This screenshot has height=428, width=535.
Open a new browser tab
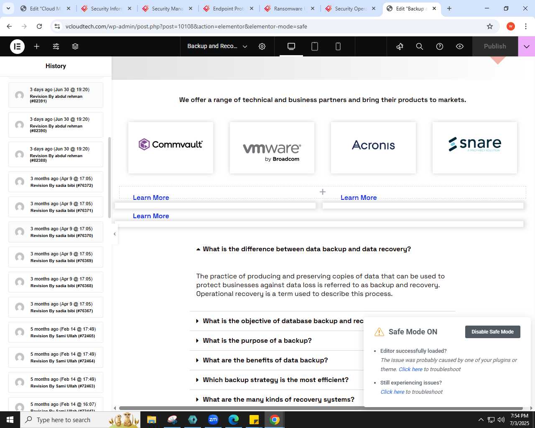[449, 8]
